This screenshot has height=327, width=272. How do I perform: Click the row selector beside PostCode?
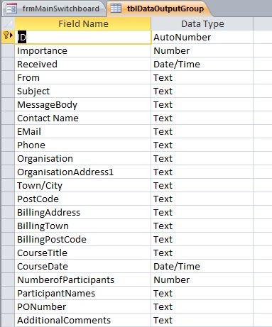coord(8,199)
